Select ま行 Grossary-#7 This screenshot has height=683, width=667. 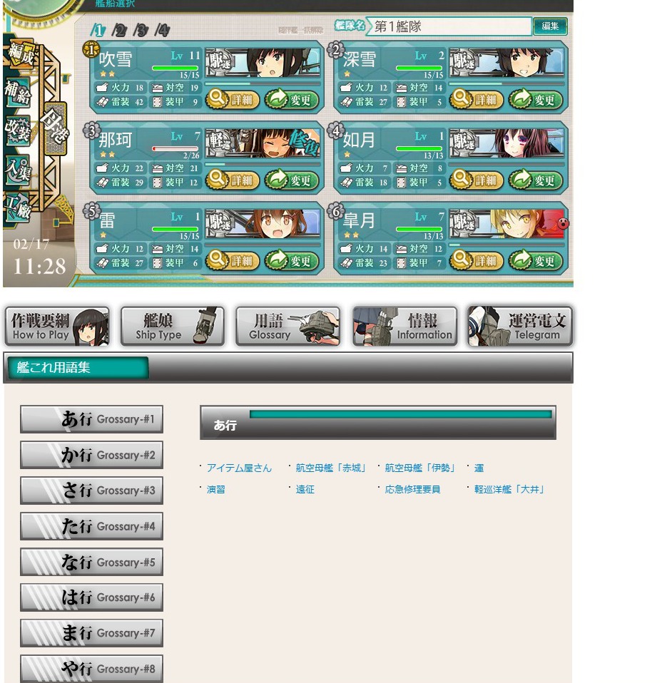[91, 633]
